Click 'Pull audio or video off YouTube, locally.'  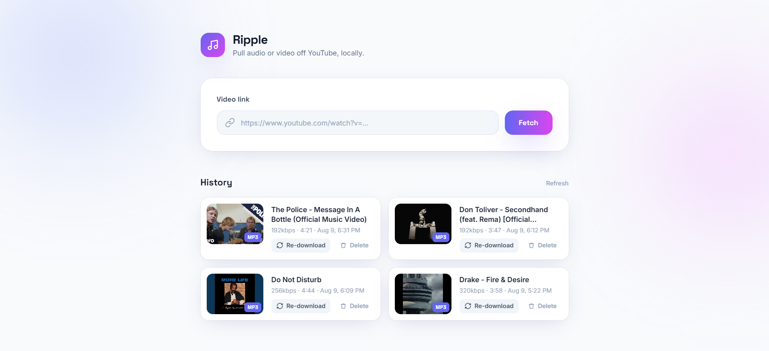coord(298,53)
